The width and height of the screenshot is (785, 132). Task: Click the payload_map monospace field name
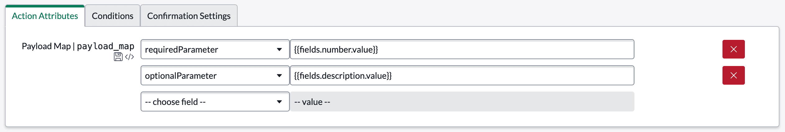click(105, 46)
